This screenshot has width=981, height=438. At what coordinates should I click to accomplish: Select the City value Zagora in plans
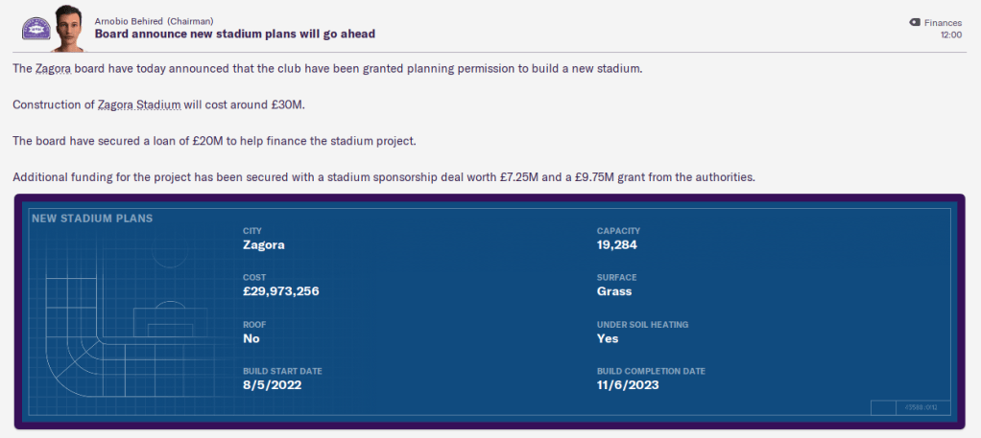coord(264,244)
